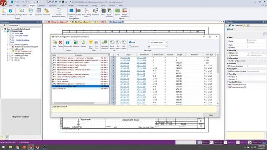Open Locations from the ribbon
Image resolution: width=267 pixels, height=150 pixels.
[x=39, y=11]
